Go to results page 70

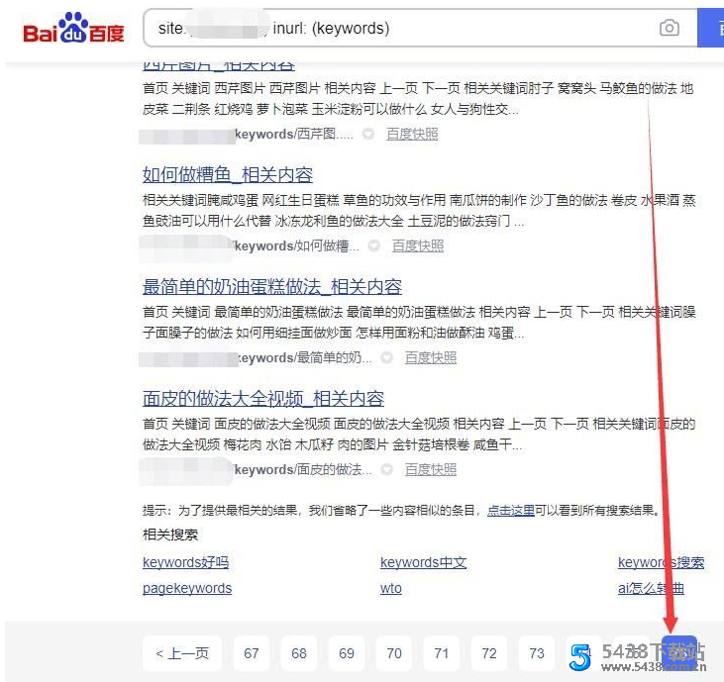(394, 653)
